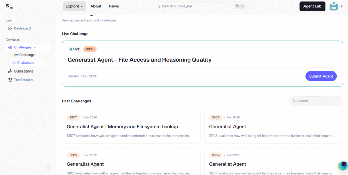This screenshot has width=348, height=175.
Task: Click the Submissions upload icon
Action: tap(10, 71)
